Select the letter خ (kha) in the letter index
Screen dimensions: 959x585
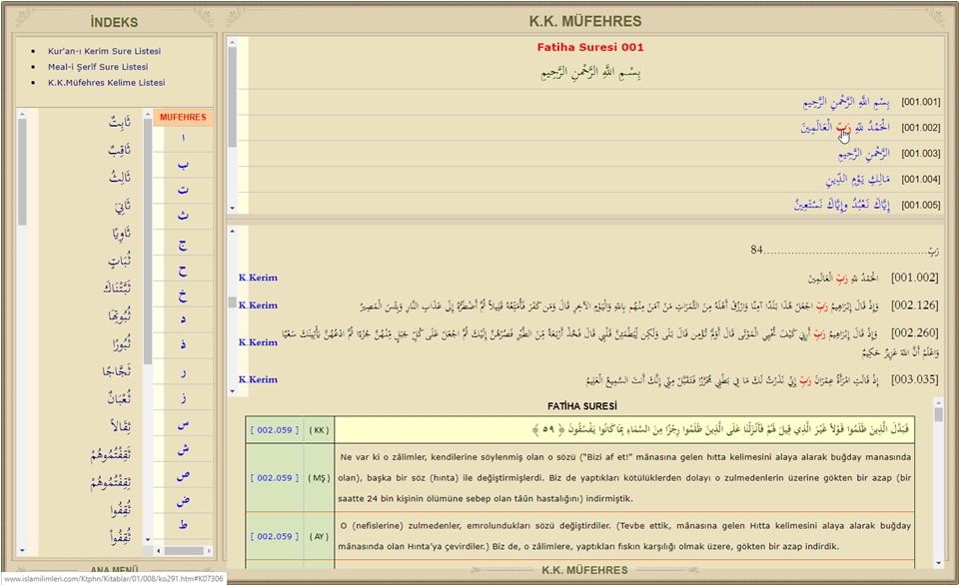pyautogui.click(x=183, y=295)
